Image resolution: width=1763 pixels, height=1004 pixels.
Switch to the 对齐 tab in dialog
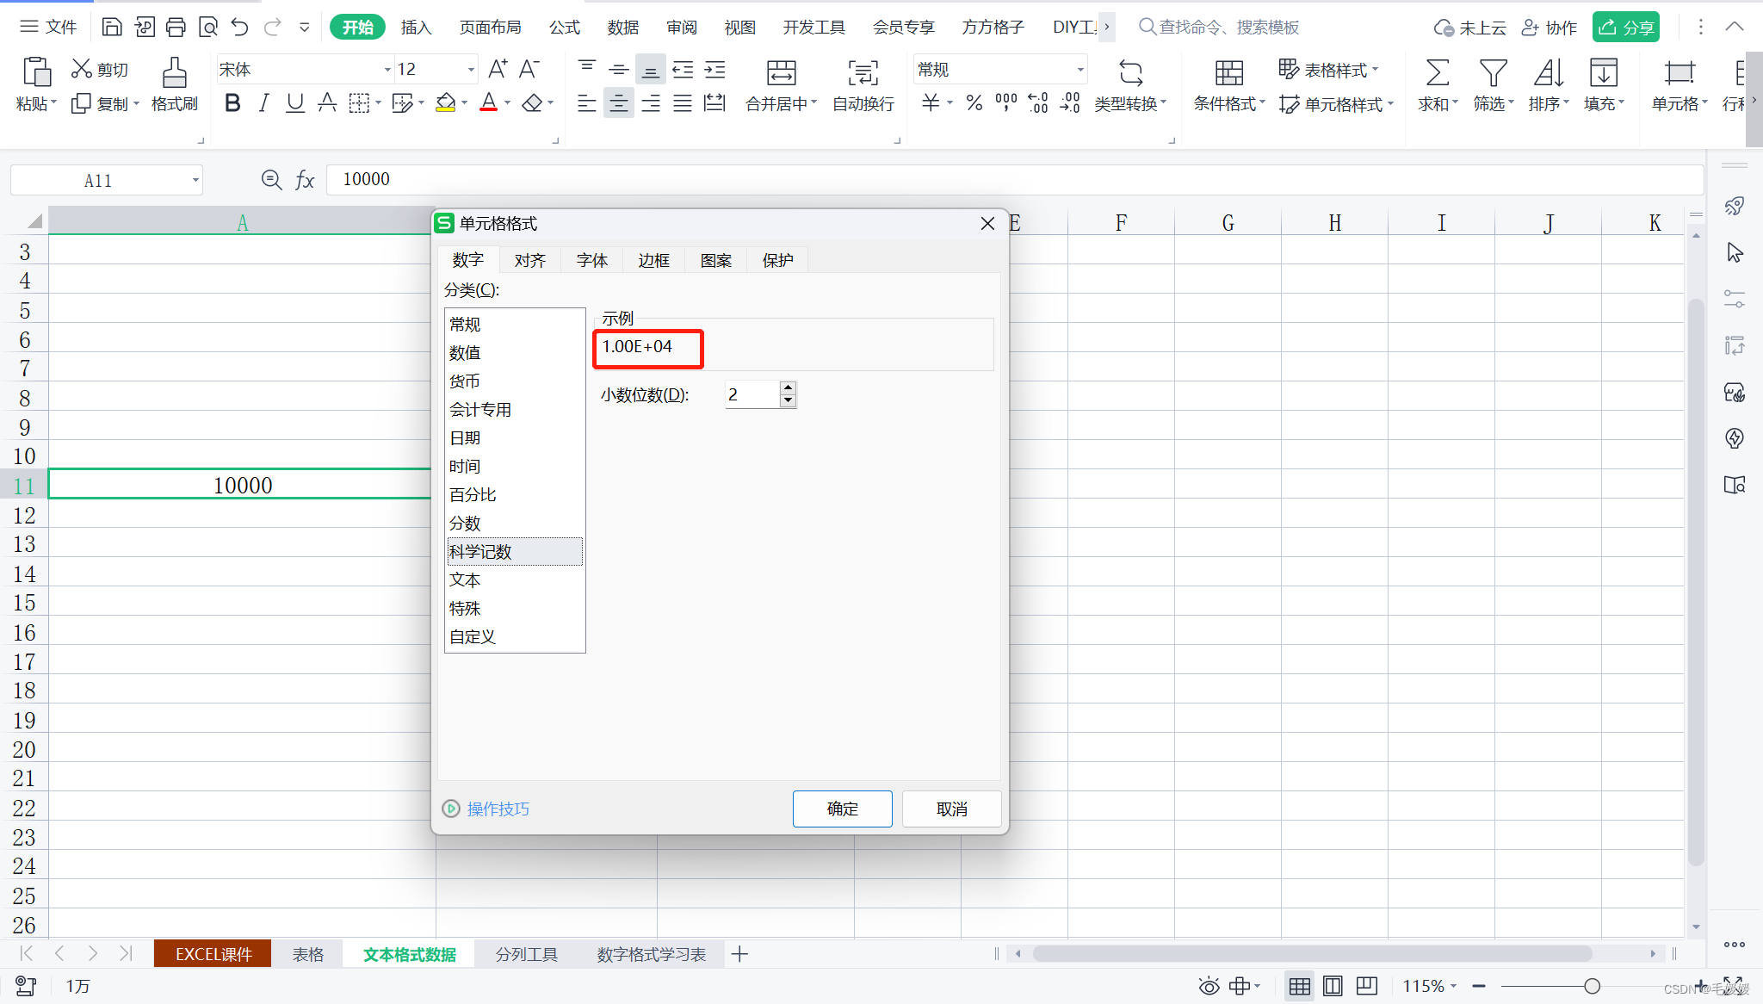pyautogui.click(x=529, y=260)
